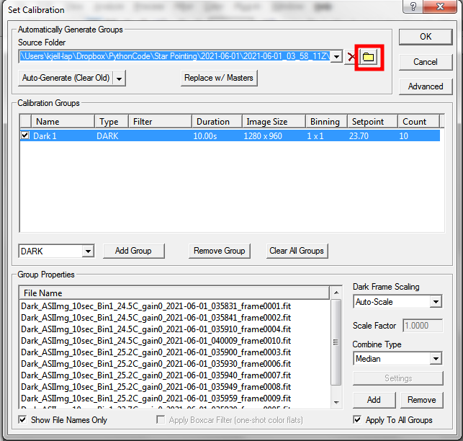
Task: Click Clear All Groups button
Action: pyautogui.click(x=297, y=251)
